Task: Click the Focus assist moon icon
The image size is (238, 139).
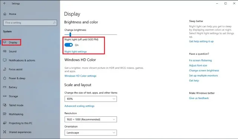Action: [x=4, y=69]
